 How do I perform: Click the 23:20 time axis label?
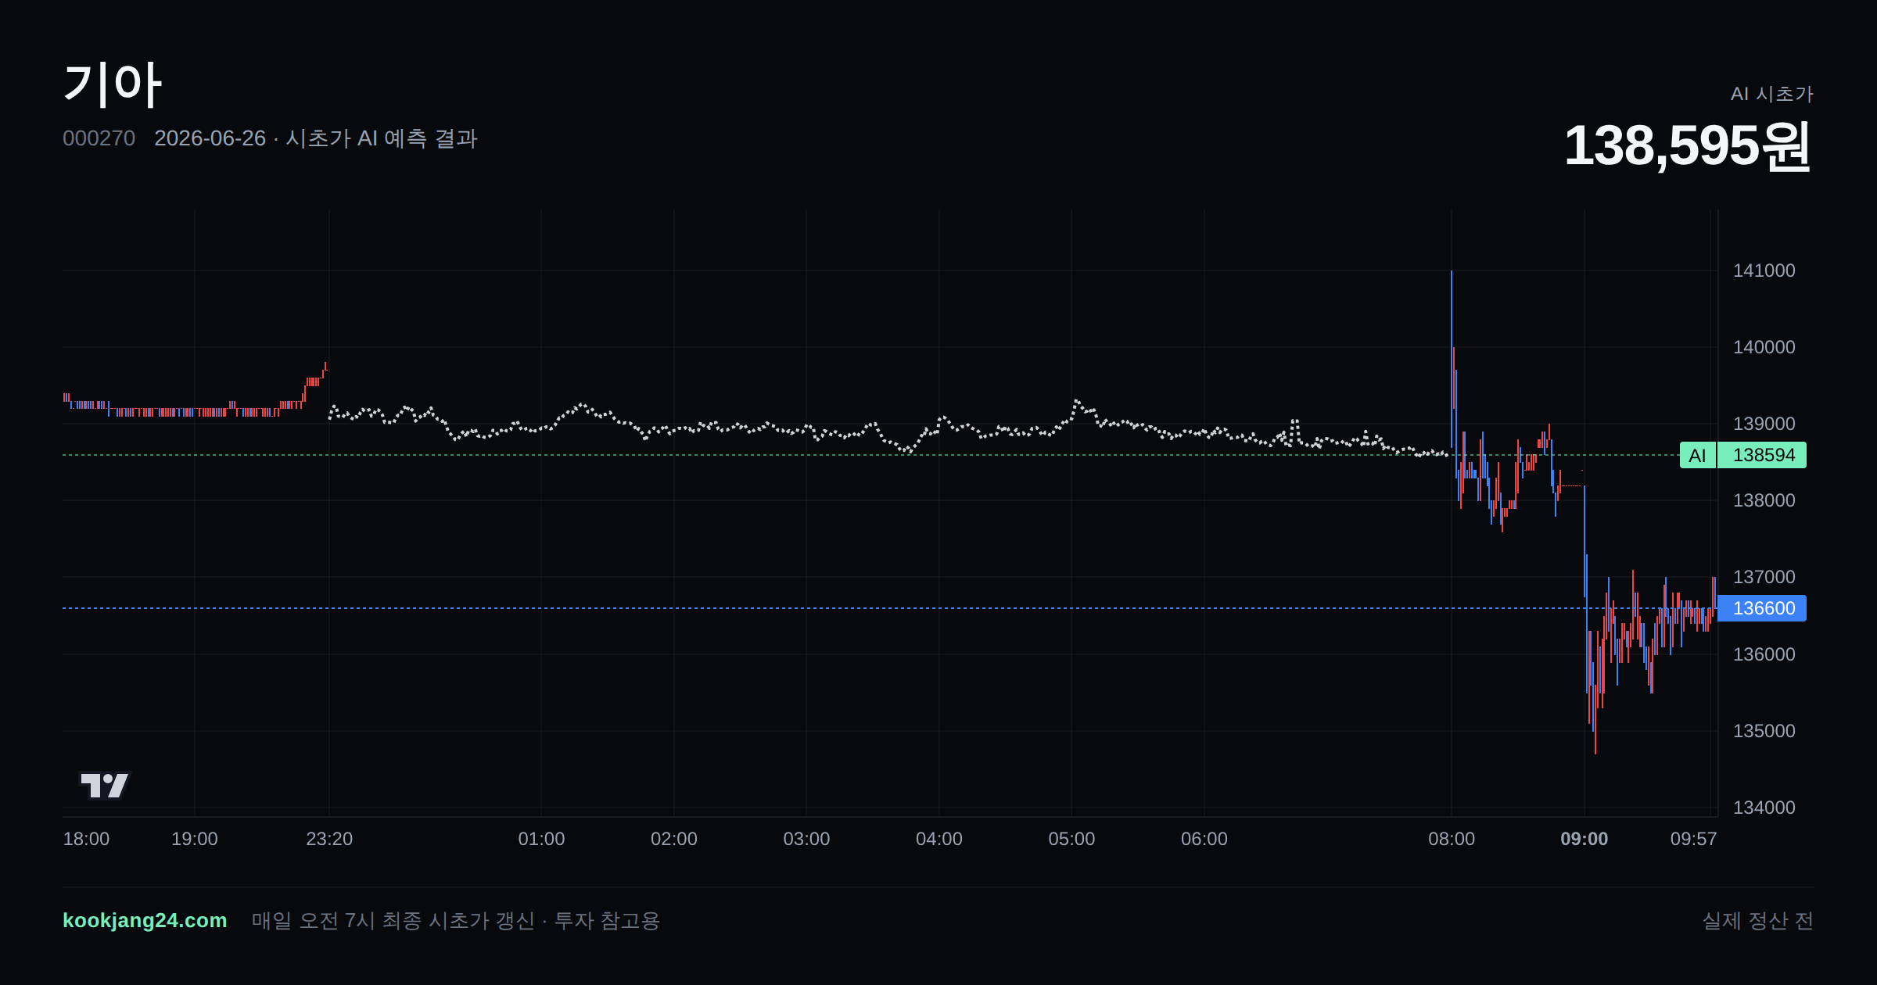(x=329, y=839)
